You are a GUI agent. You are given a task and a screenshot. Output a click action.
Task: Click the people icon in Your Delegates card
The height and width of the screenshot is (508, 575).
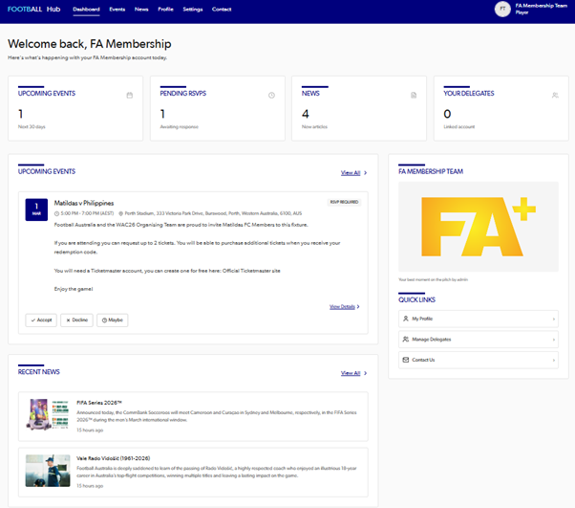555,95
